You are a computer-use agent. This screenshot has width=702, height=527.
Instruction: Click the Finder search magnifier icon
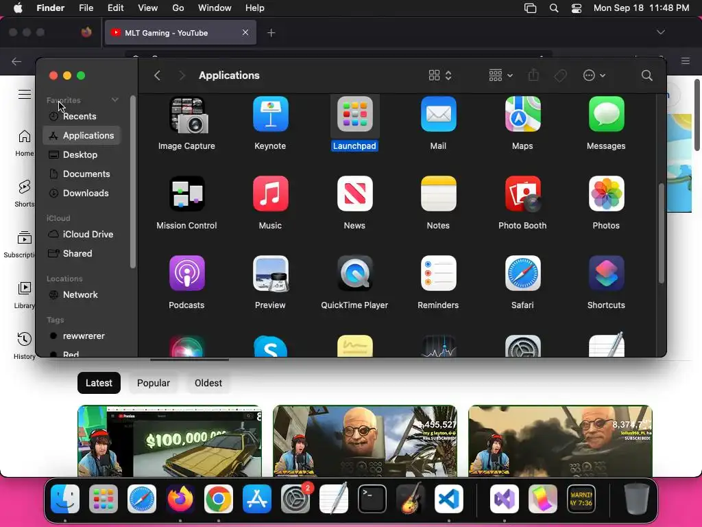point(646,75)
